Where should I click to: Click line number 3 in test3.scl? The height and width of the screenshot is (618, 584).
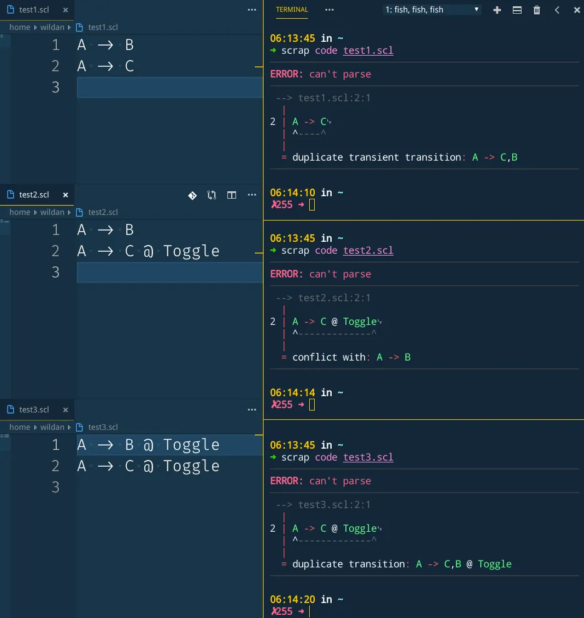(56, 487)
